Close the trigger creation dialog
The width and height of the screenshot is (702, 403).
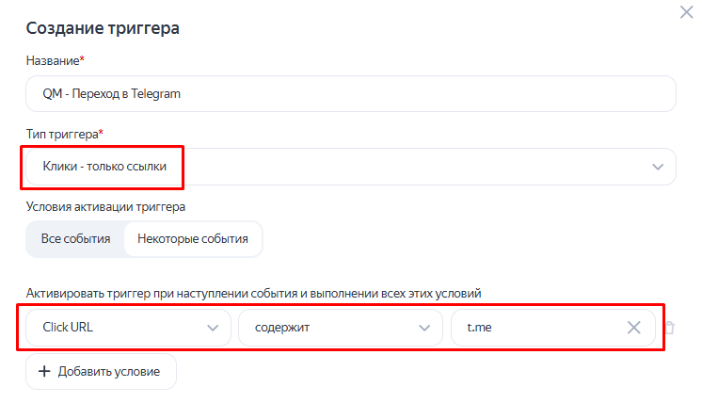tap(686, 12)
